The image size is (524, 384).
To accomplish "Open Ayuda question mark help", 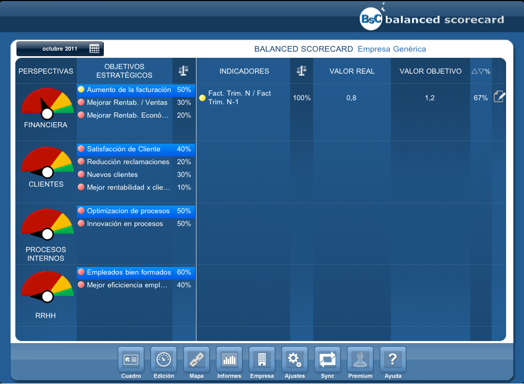I will point(393,360).
